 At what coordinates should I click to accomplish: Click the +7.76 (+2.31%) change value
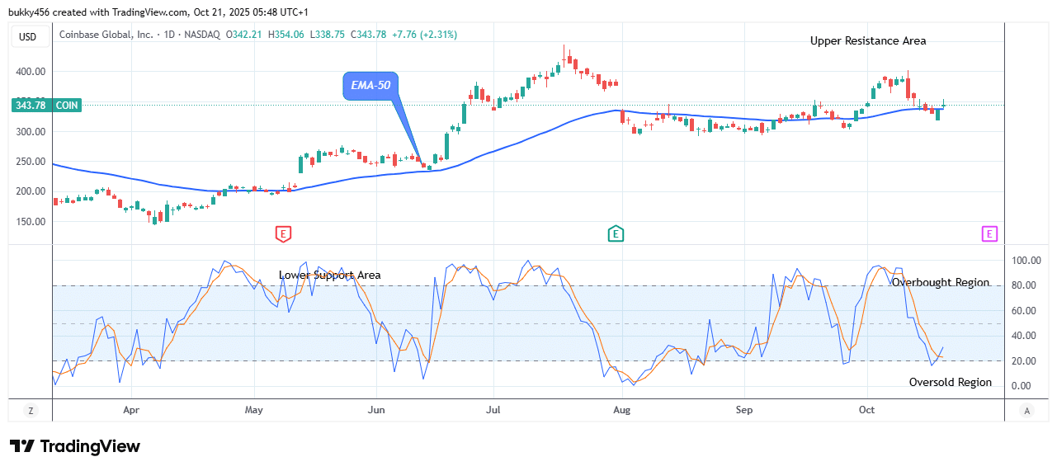pos(427,35)
